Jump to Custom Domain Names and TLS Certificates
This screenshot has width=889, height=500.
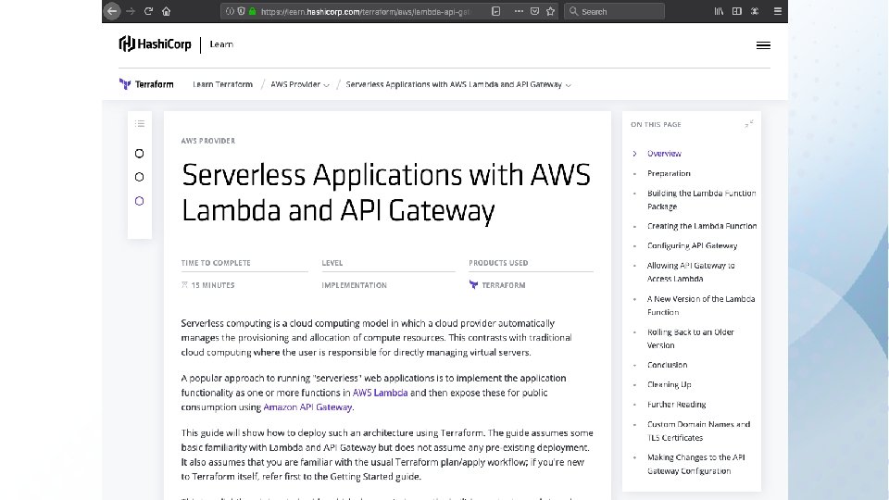[698, 431]
